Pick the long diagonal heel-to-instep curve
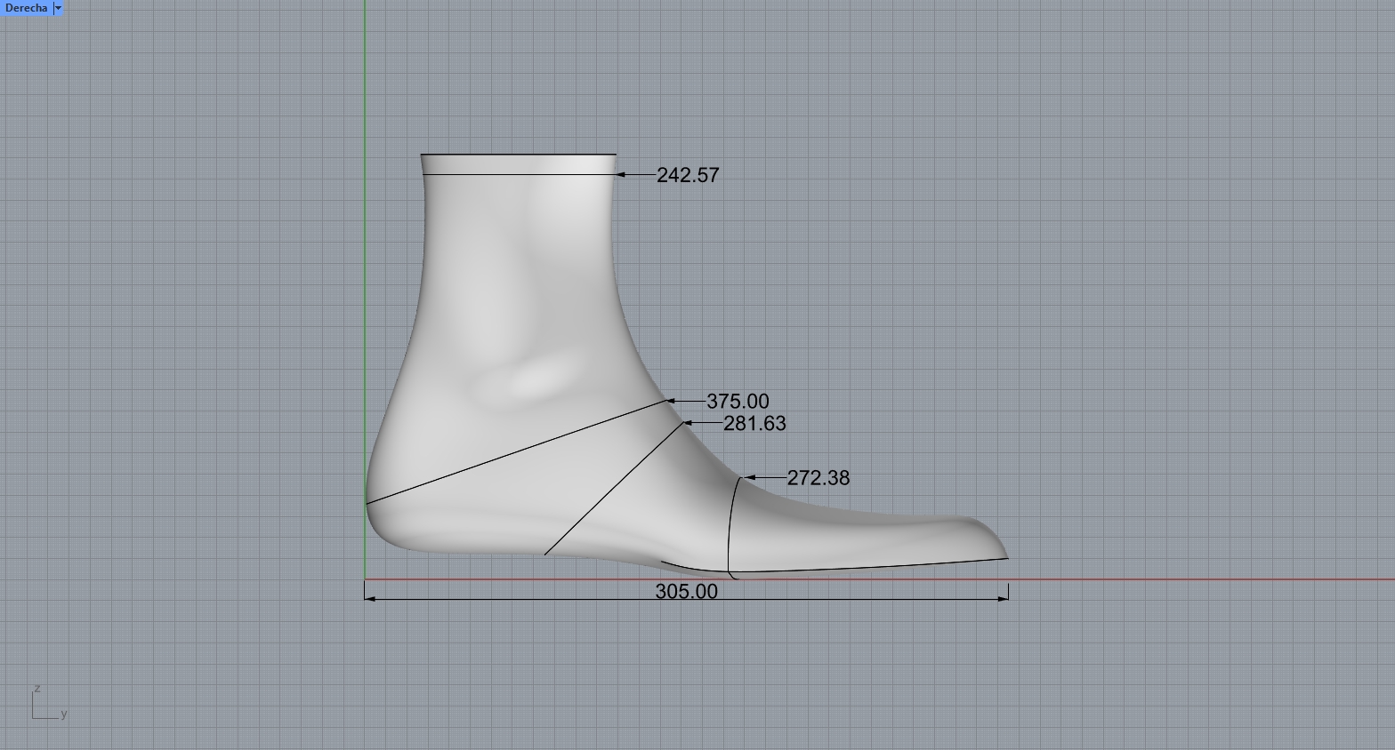The height and width of the screenshot is (750, 1395). tap(516, 453)
